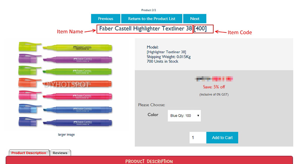Add the highlighter to cart
298x164 pixels.
pos(222,138)
